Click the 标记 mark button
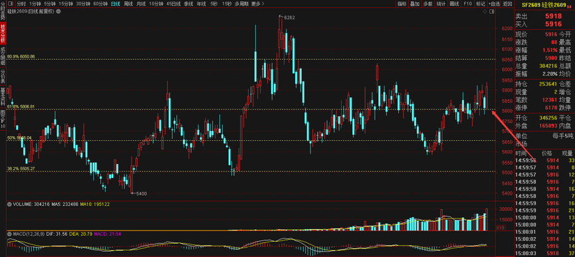This screenshot has height=257, width=575. pos(480,4)
